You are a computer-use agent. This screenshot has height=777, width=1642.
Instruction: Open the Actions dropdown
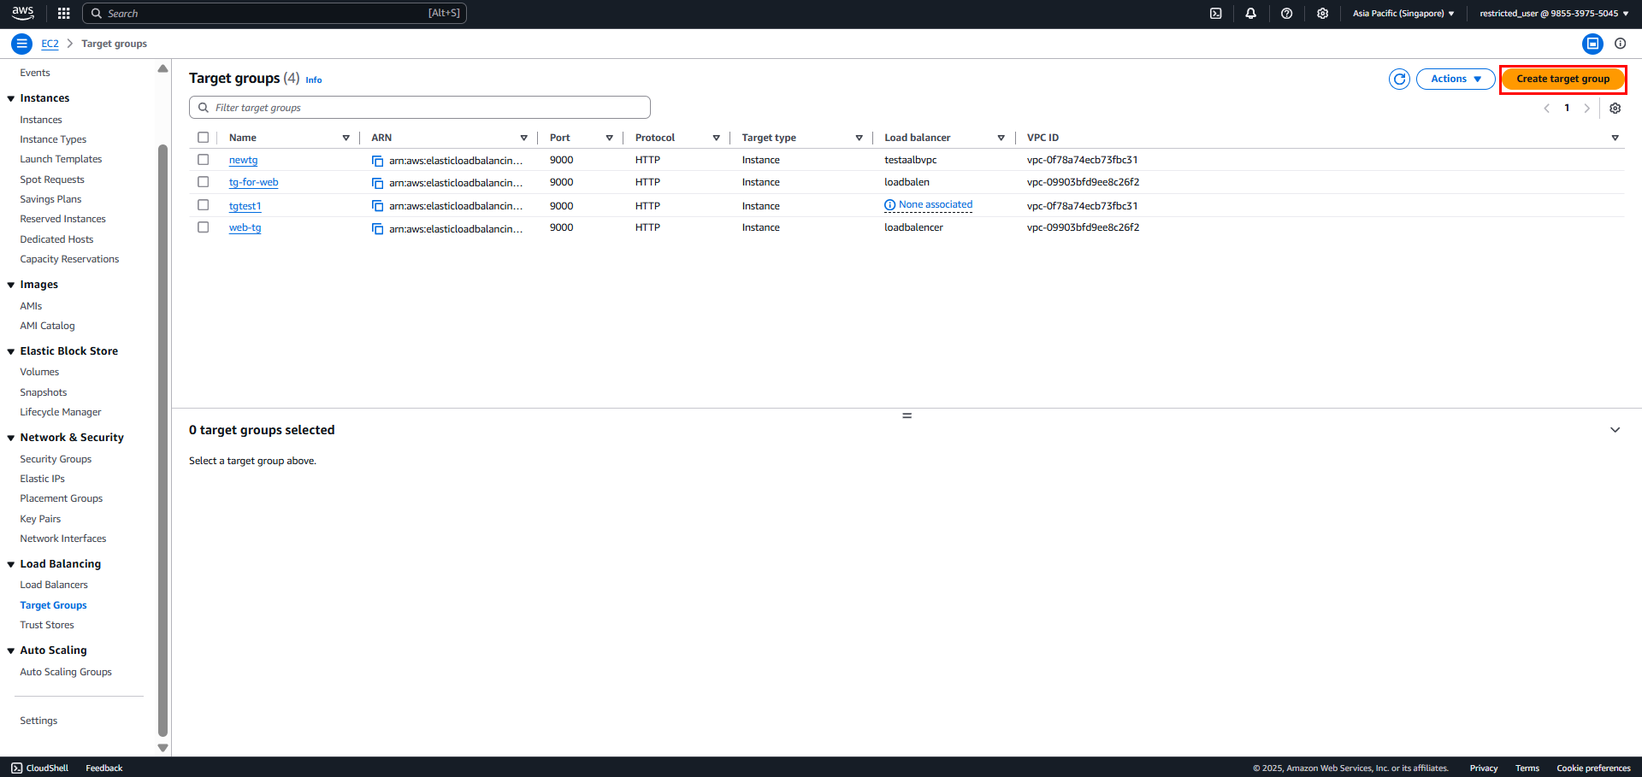point(1456,79)
